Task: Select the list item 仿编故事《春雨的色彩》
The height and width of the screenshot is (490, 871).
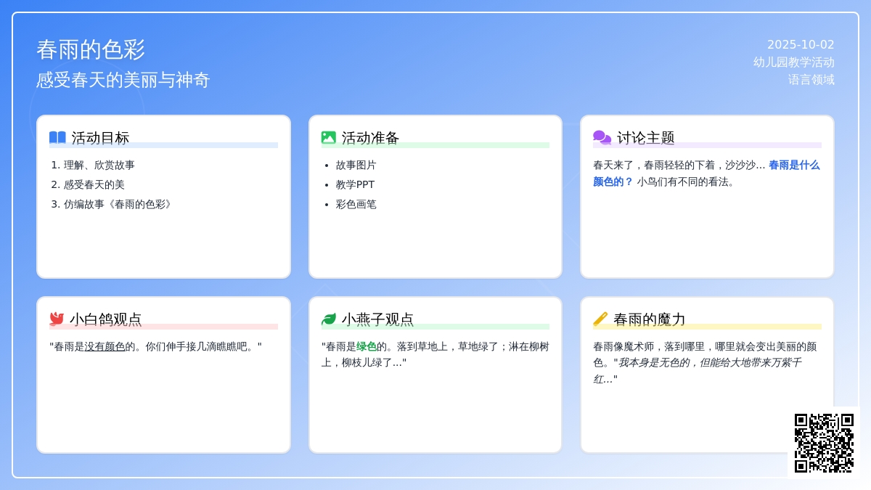Action: pos(119,205)
